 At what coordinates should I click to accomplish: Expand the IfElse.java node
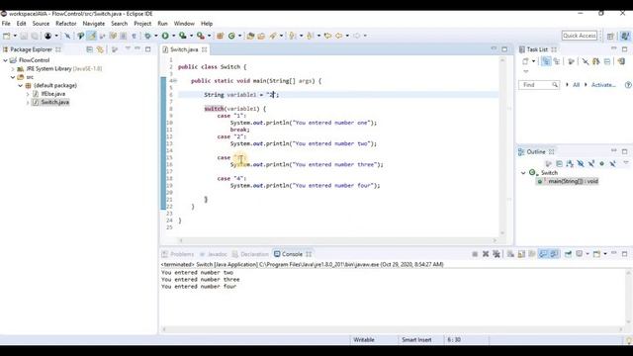28,94
